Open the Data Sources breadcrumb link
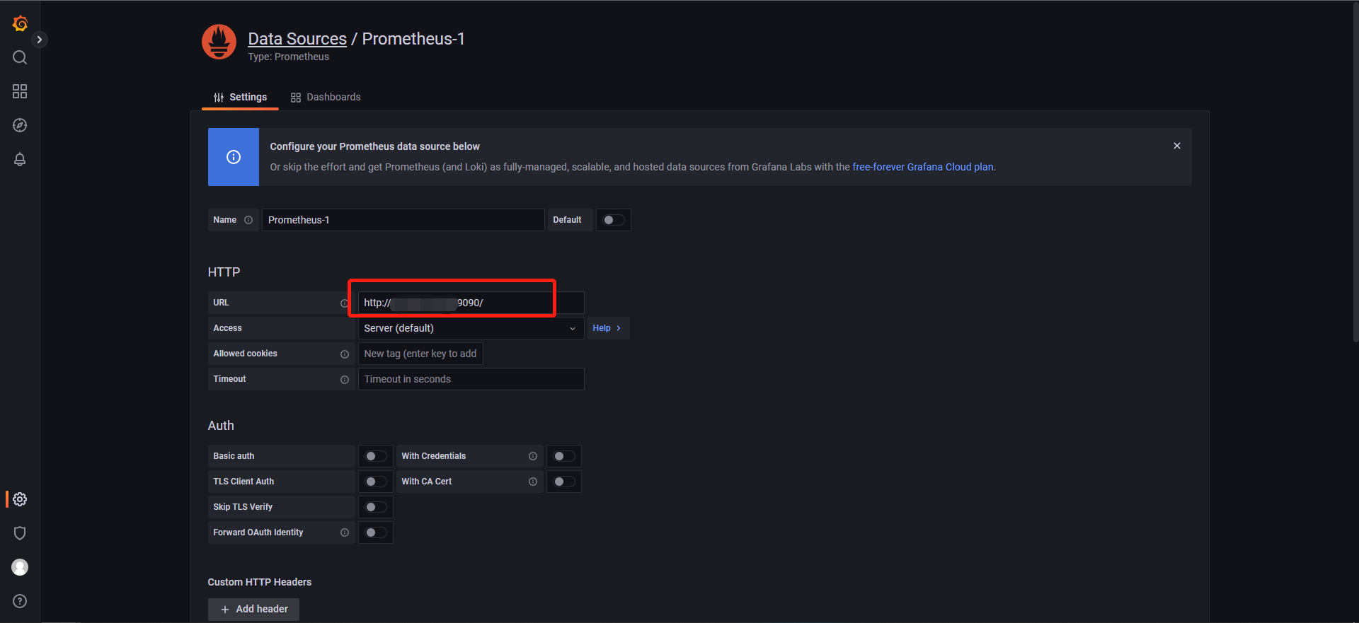Viewport: 1359px width, 623px height. (297, 39)
